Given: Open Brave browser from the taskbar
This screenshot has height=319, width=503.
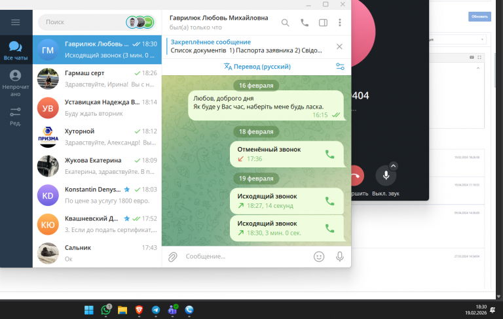Looking at the screenshot, I should pos(139,310).
